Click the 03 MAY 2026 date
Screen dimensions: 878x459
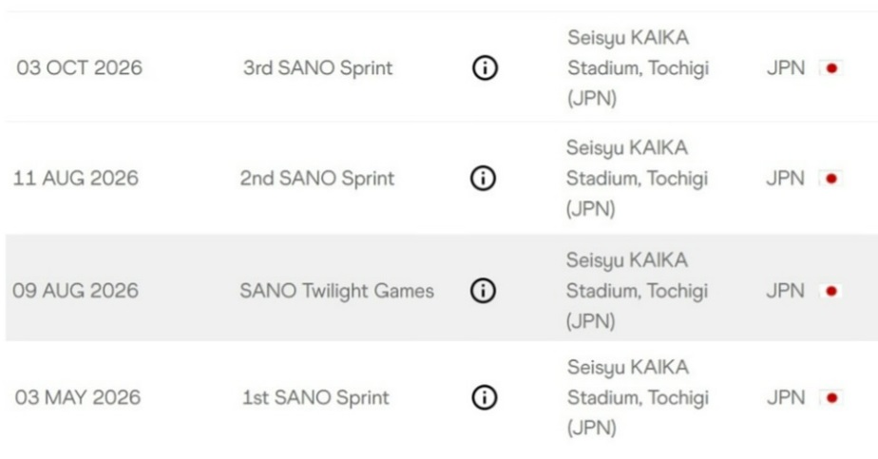78,398
